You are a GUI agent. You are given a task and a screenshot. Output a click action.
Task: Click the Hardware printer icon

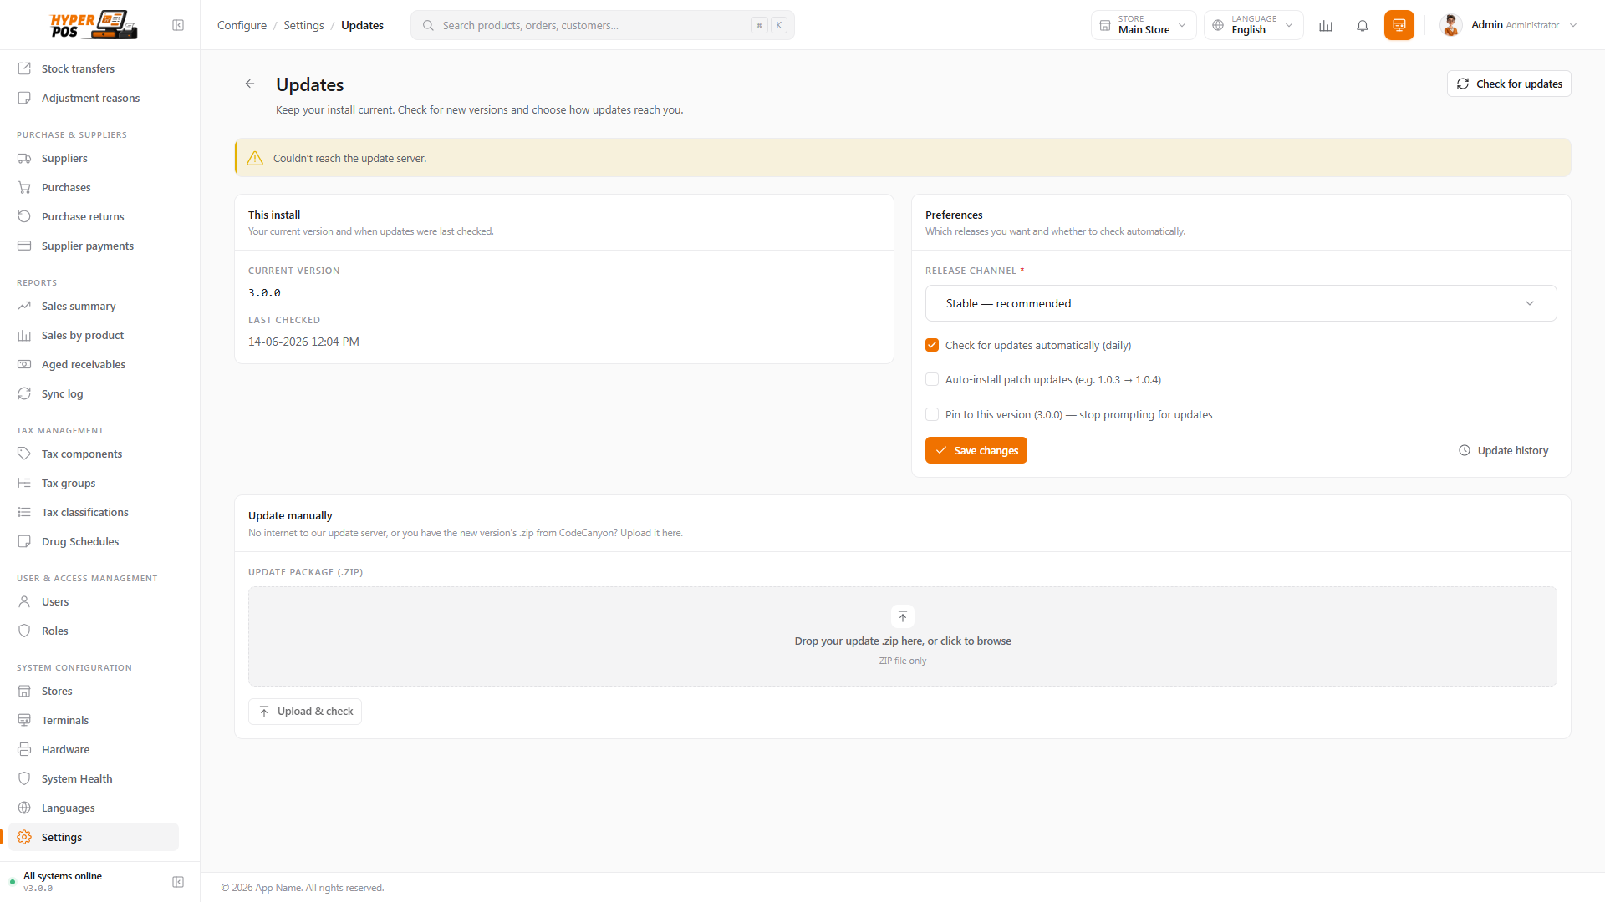click(x=24, y=749)
